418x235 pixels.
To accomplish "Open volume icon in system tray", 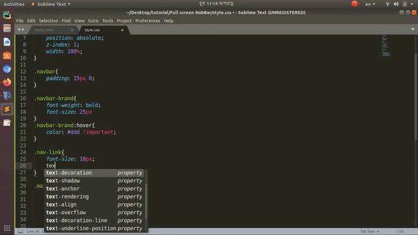I will [396, 4].
